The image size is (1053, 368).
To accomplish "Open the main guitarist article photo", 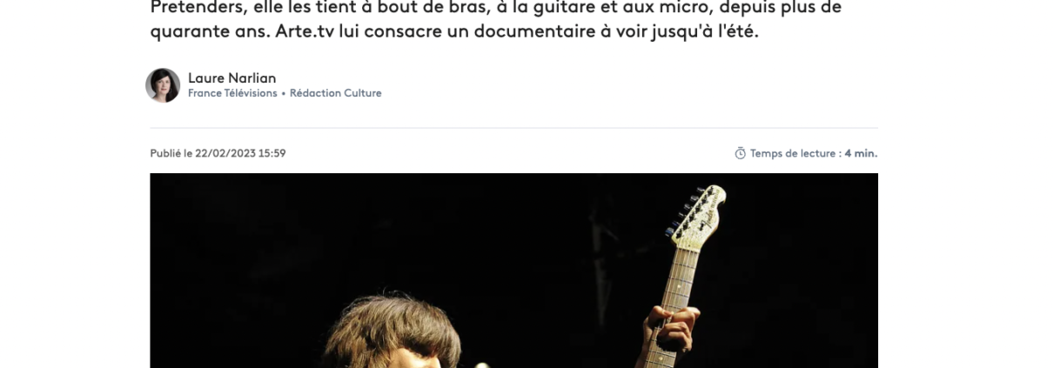I will coord(513,271).
